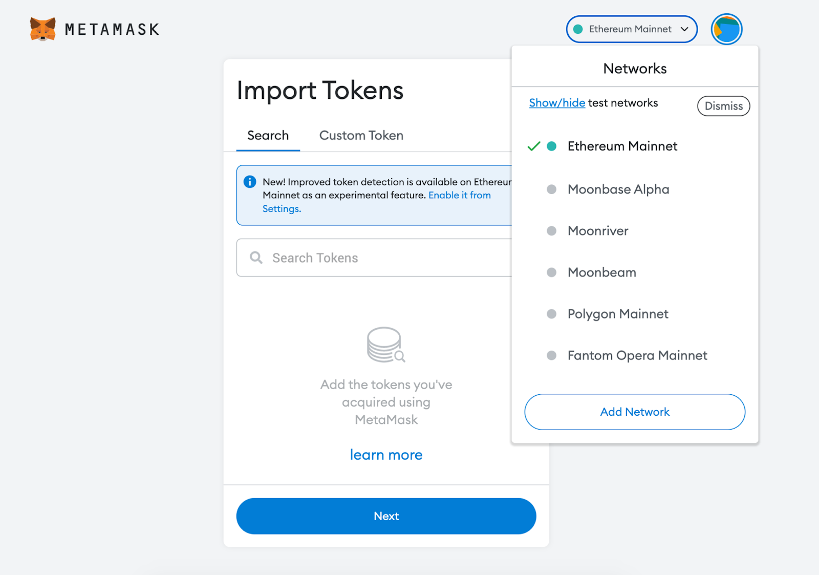
Task: Select Polygon Mainnet network
Action: [x=635, y=314]
